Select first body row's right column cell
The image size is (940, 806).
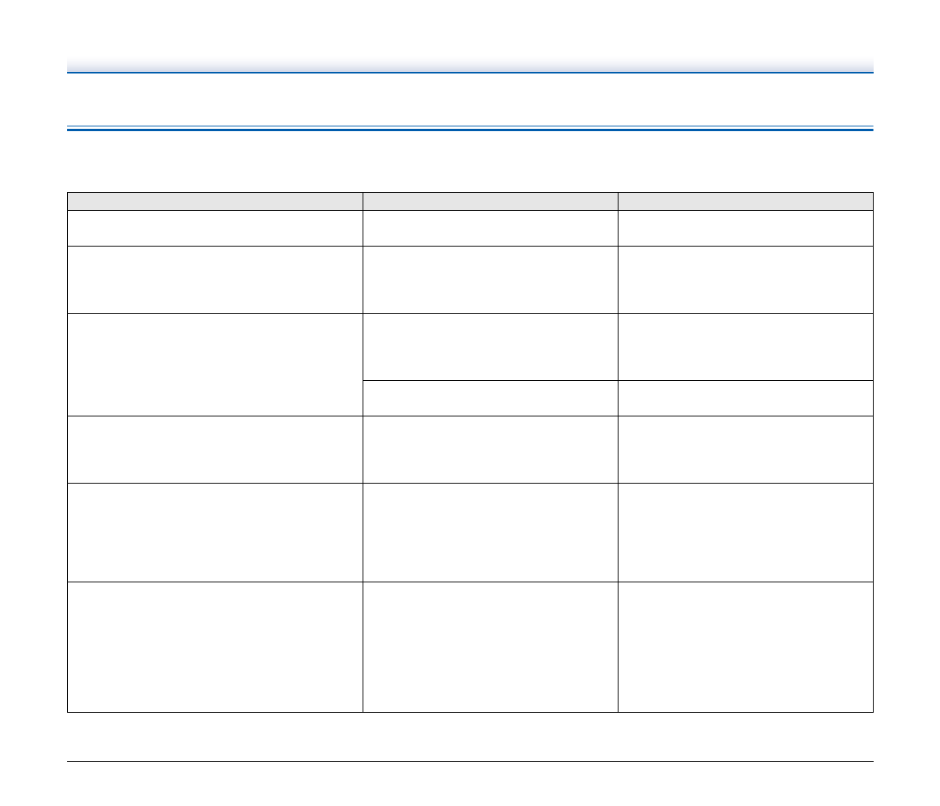[745, 228]
